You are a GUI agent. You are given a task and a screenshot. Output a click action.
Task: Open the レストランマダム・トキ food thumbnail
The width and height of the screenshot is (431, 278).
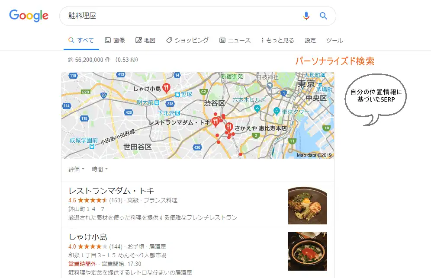point(308,205)
